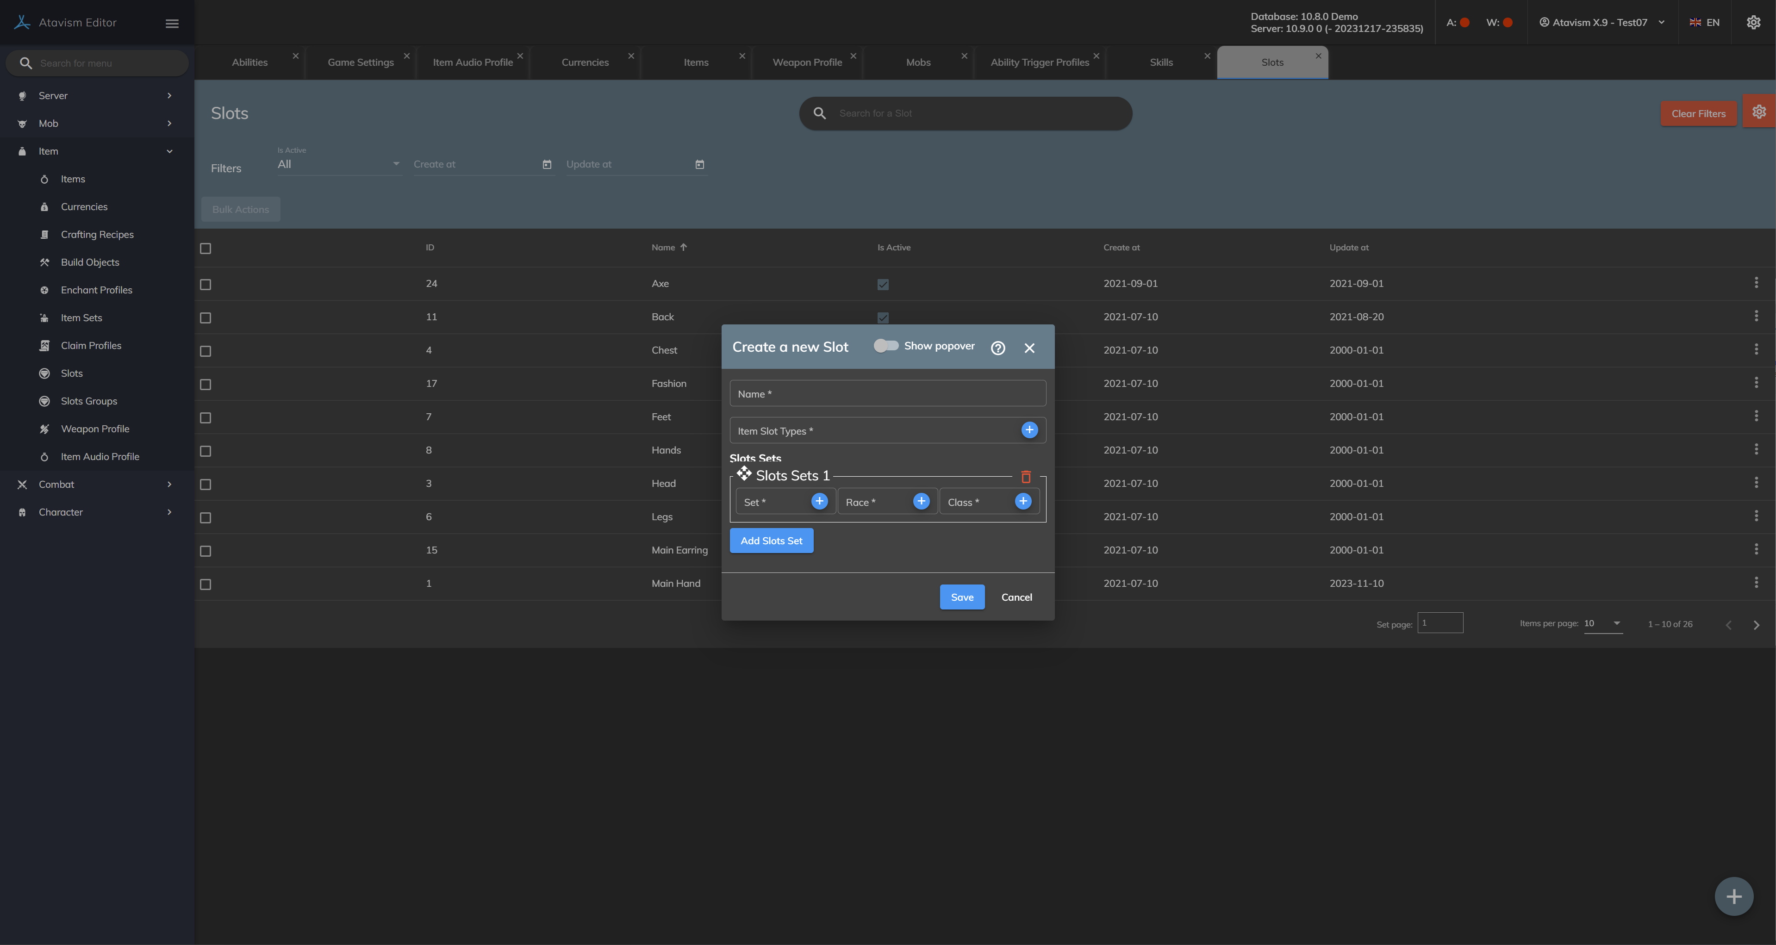The height and width of the screenshot is (945, 1776).
Task: Open the hamburger menu next to Atavism Editor
Action: 172,24
